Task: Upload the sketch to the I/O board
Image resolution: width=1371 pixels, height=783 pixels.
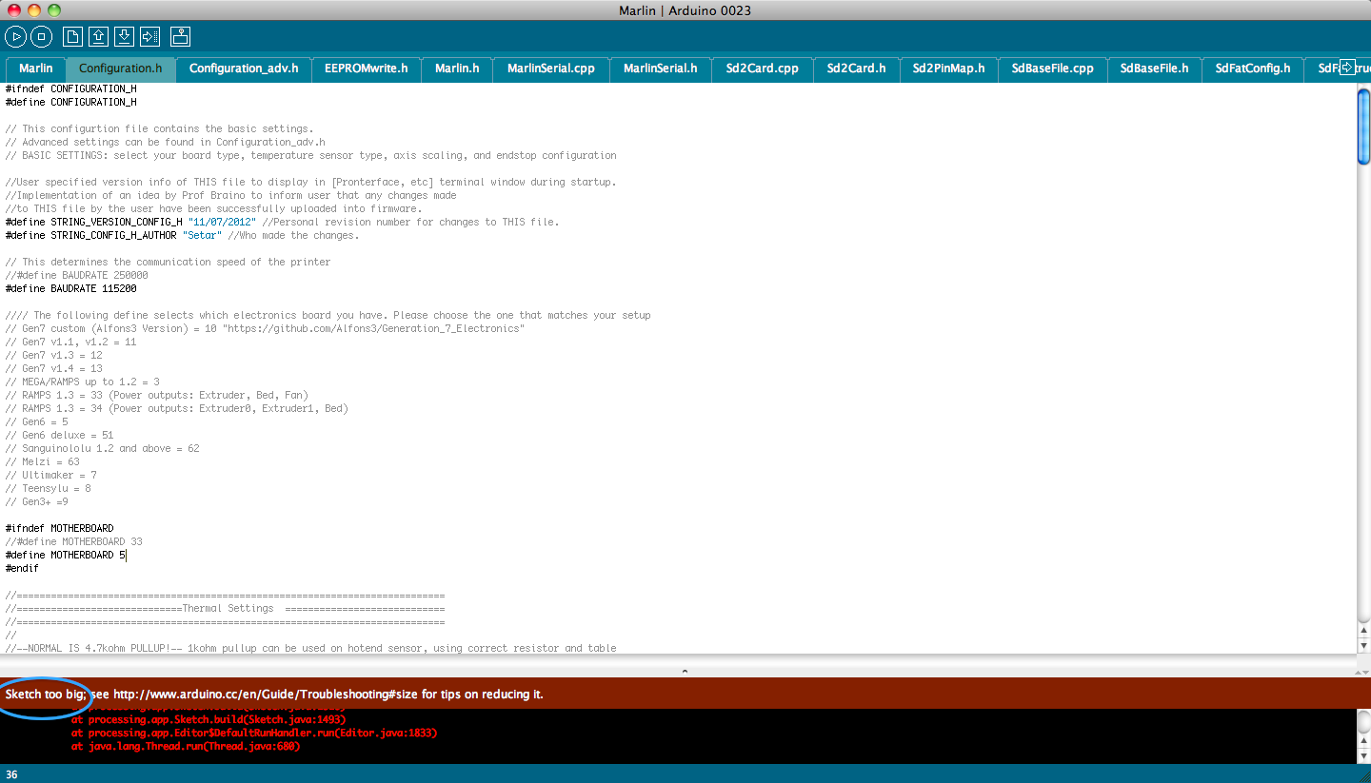Action: [x=149, y=37]
